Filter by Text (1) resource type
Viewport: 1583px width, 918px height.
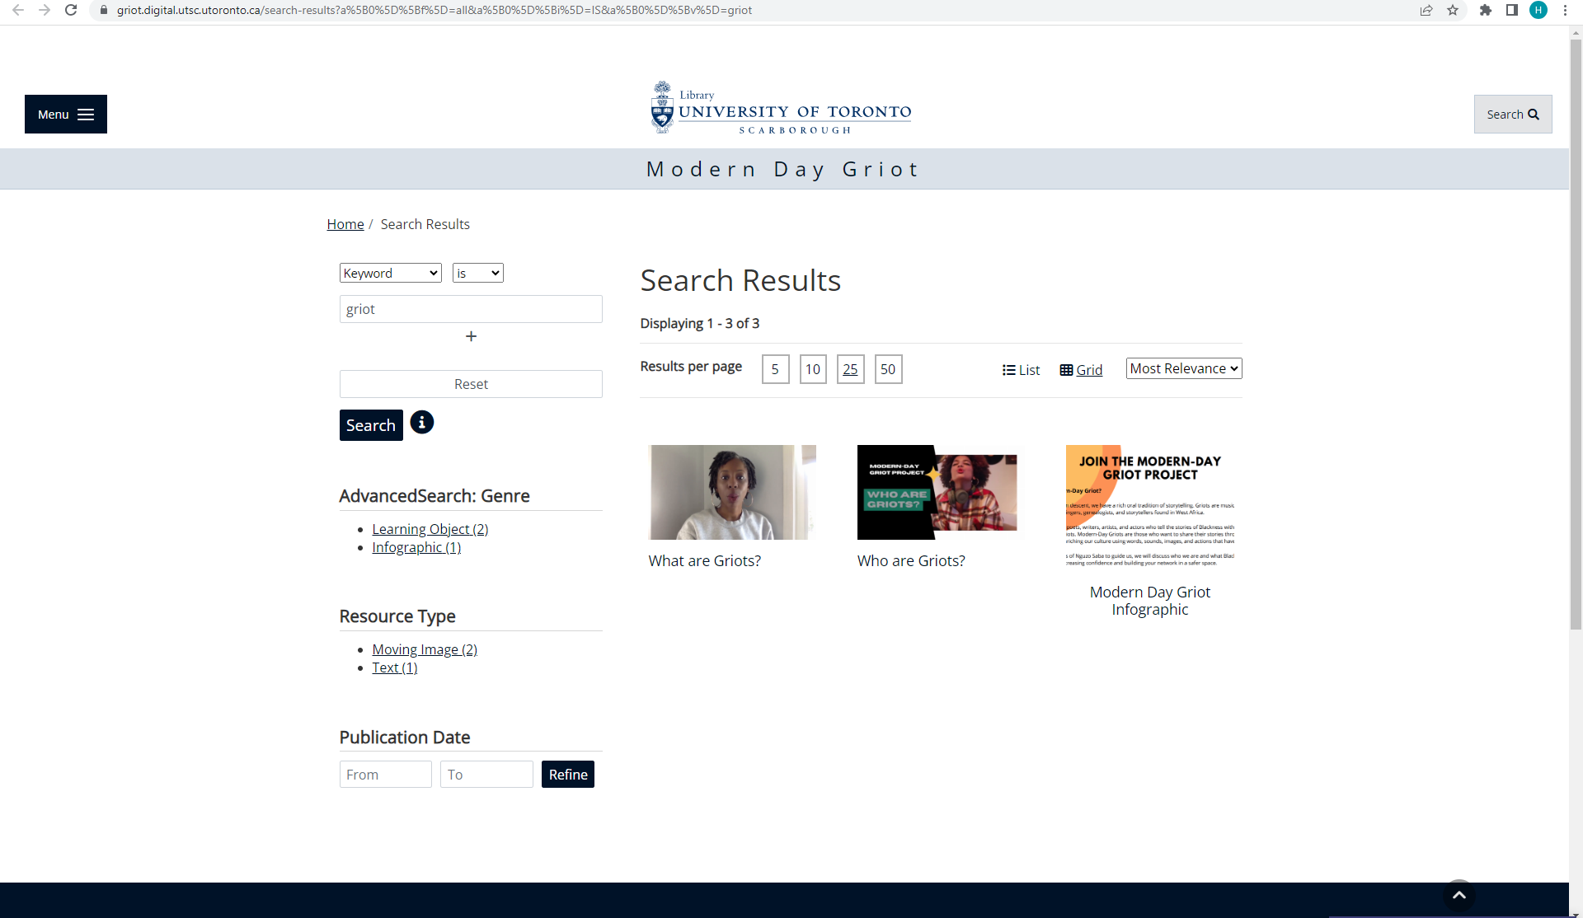coord(395,667)
